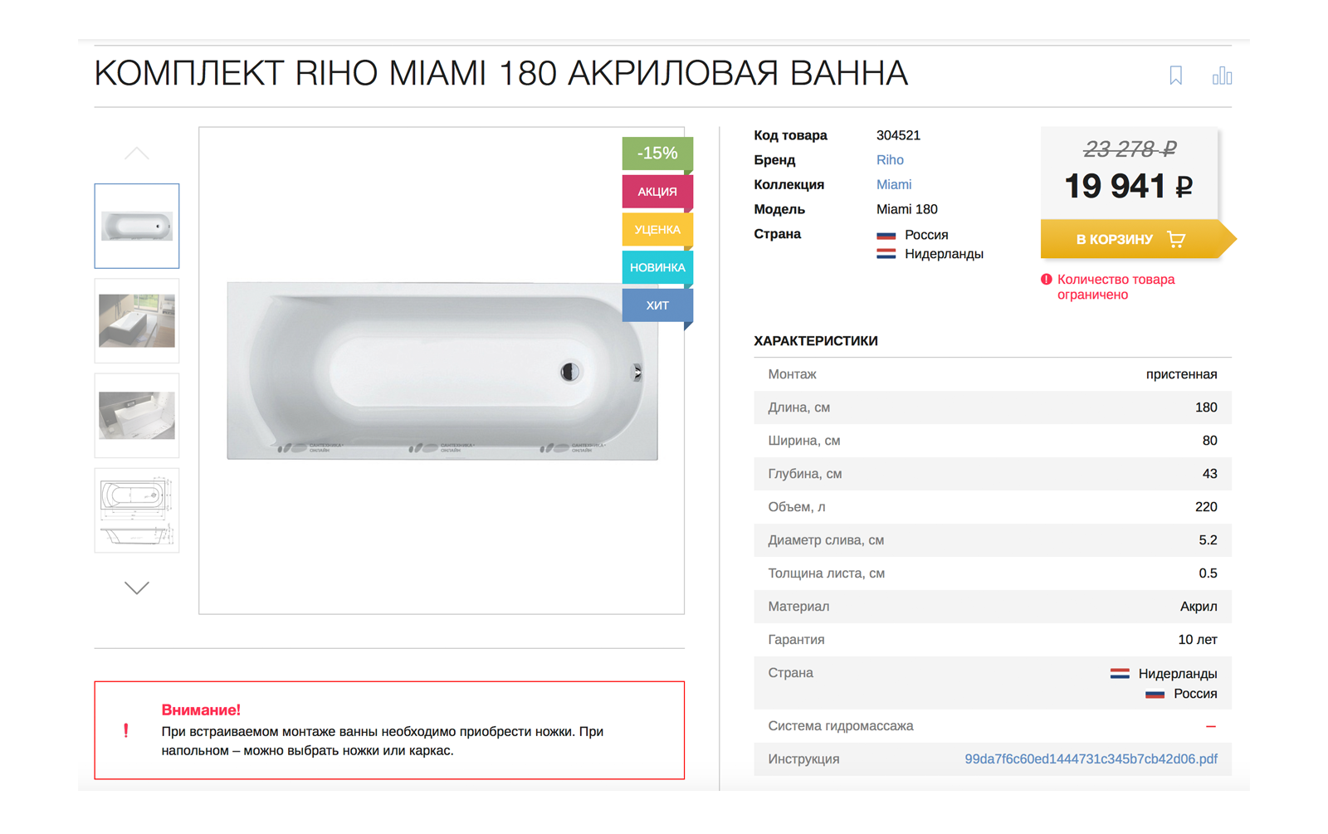
Task: Click the green -15% discount badge
Action: [657, 154]
